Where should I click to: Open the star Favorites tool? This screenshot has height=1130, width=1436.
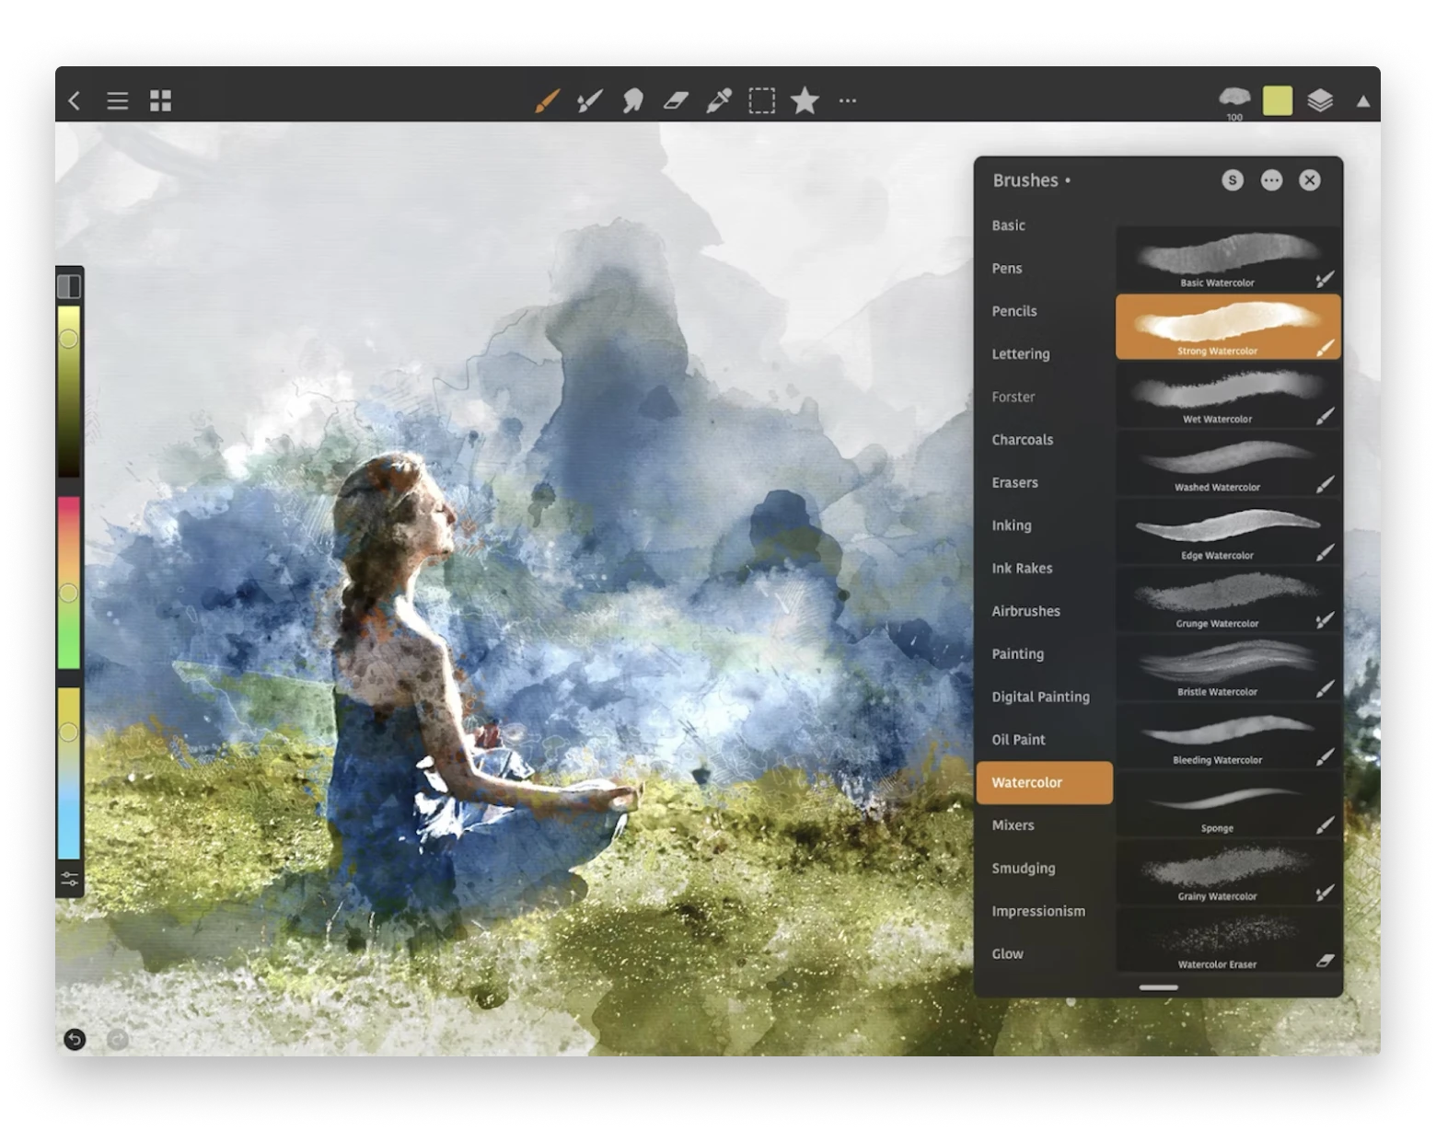(805, 100)
